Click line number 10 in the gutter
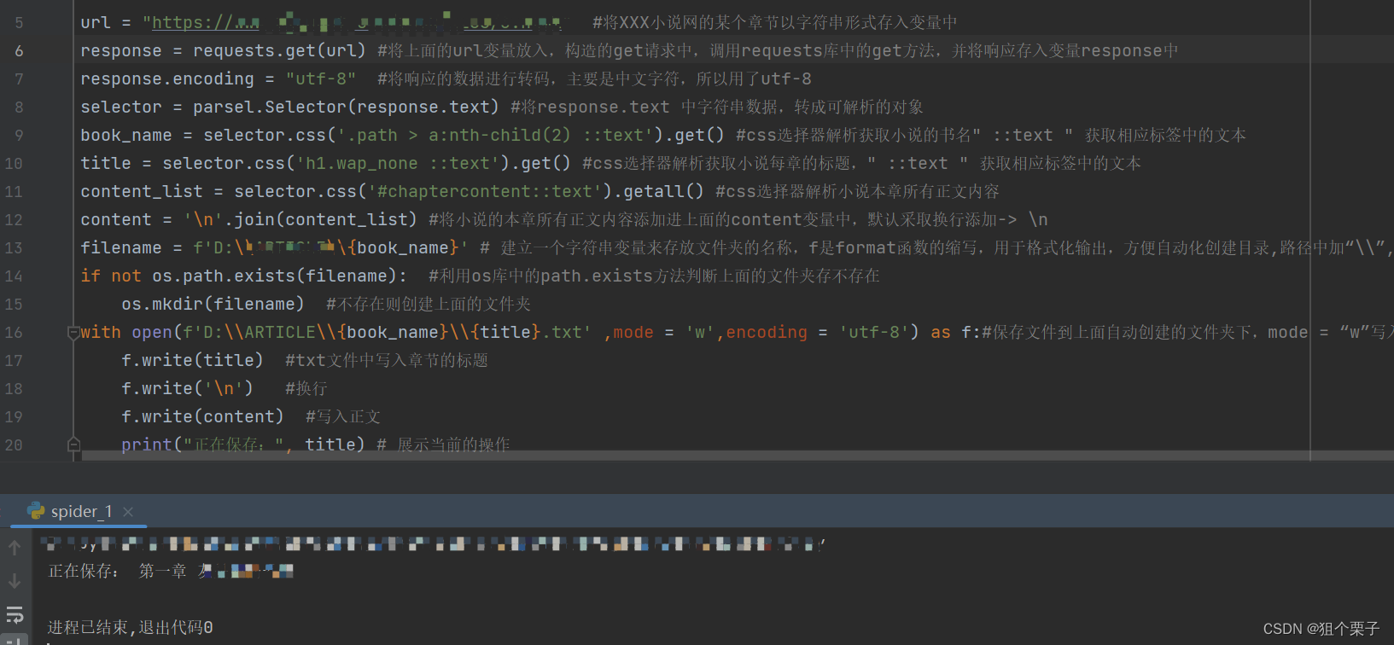Viewport: 1394px width, 645px height. (14, 164)
